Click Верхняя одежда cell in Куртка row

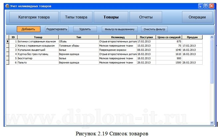(x=79, y=54)
